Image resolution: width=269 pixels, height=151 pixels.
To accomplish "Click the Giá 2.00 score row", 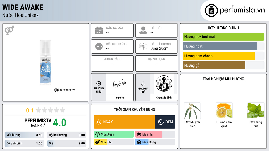I will point(67,143).
